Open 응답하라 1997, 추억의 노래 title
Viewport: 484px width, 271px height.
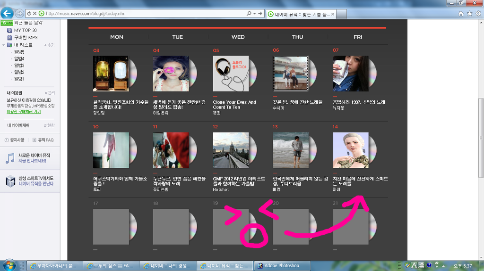point(359,102)
